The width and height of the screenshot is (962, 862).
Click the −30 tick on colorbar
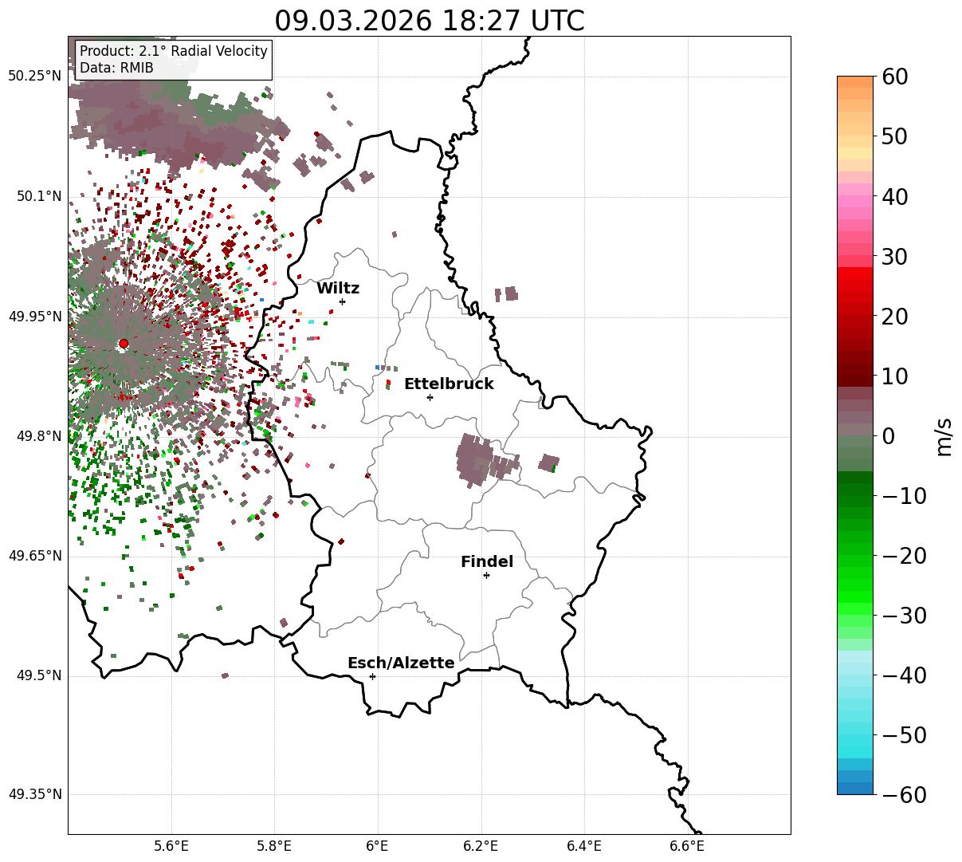pos(904,615)
